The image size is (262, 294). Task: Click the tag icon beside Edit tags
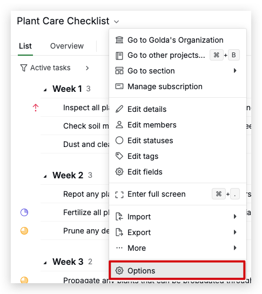(x=119, y=156)
